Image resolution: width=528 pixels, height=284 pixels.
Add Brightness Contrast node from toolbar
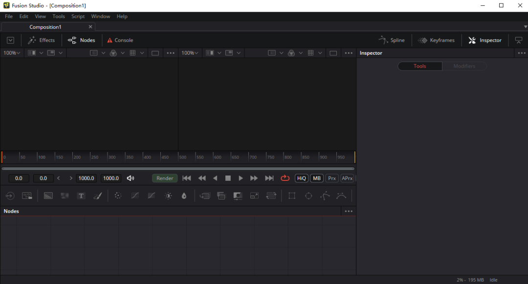(168, 196)
